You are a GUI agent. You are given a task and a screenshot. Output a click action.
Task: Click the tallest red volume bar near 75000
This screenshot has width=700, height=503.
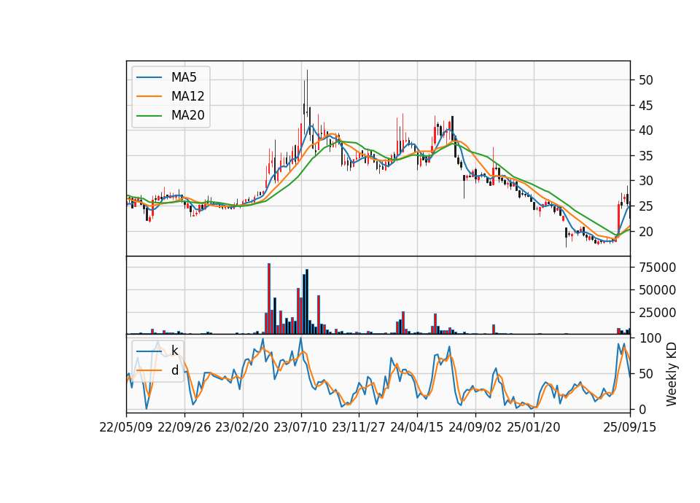tap(269, 299)
